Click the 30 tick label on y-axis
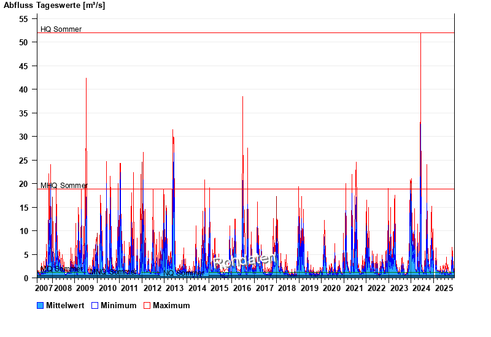491x337 pixels. (24, 137)
